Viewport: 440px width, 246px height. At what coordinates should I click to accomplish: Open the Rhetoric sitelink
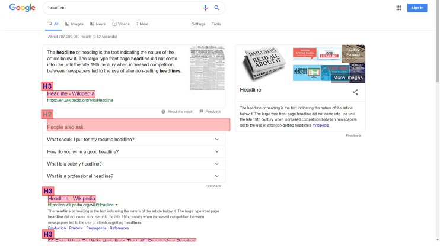pos(76,228)
